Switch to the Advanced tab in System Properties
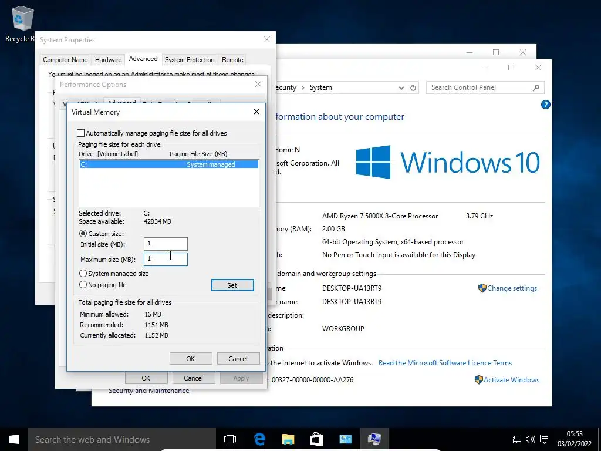The height and width of the screenshot is (451, 601). pyautogui.click(x=143, y=59)
